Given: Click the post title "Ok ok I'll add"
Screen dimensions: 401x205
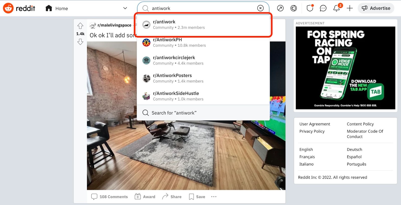Looking at the screenshot, I should point(113,35).
